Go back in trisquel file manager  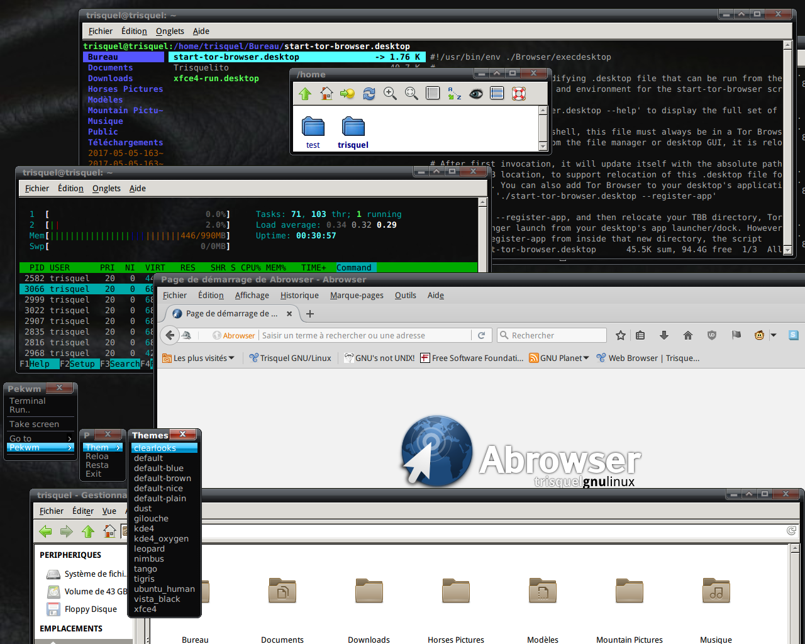pos(45,531)
